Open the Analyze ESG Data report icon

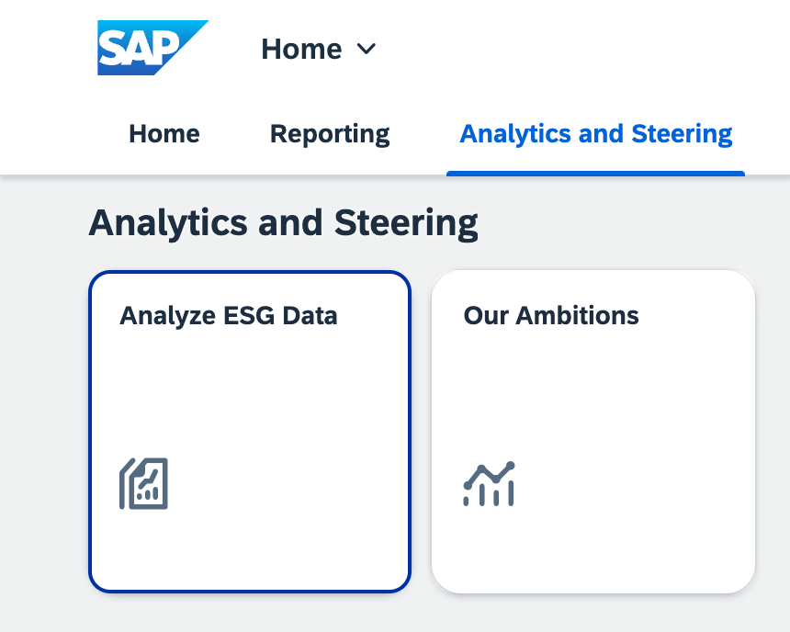click(x=143, y=483)
